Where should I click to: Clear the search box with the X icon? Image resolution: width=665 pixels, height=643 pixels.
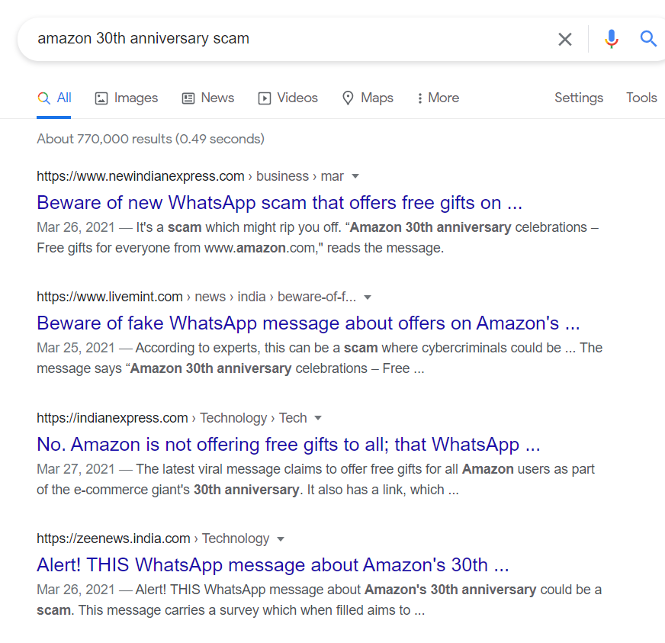[x=564, y=39]
